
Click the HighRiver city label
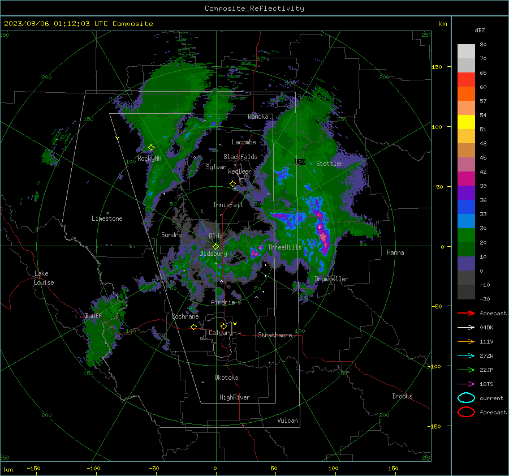235,397
